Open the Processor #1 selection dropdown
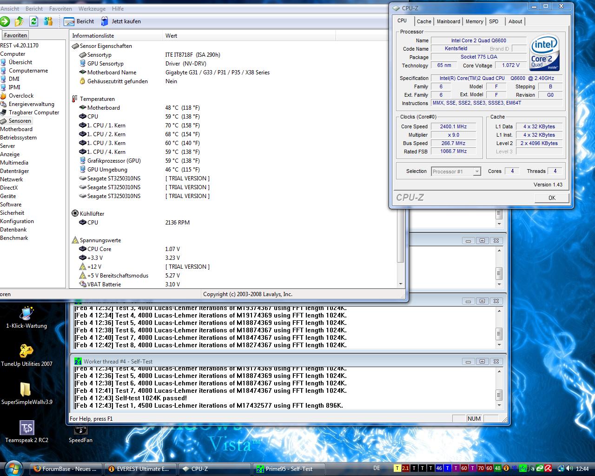595x476 pixels. pos(456,172)
